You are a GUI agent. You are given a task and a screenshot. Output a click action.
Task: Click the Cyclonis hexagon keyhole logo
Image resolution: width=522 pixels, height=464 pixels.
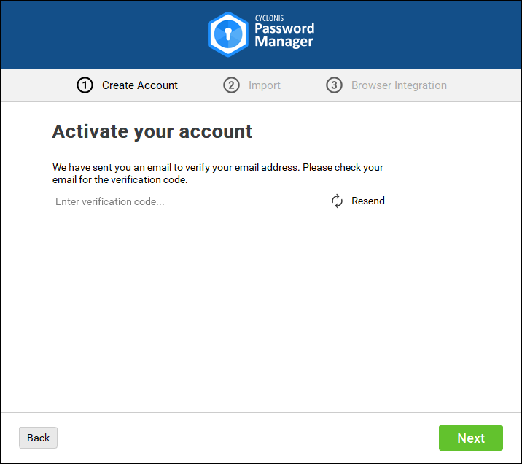click(x=228, y=34)
